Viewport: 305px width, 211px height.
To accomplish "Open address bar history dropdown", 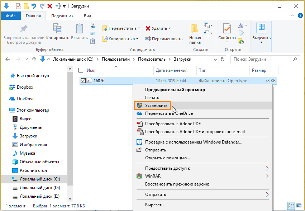I will coord(215,59).
